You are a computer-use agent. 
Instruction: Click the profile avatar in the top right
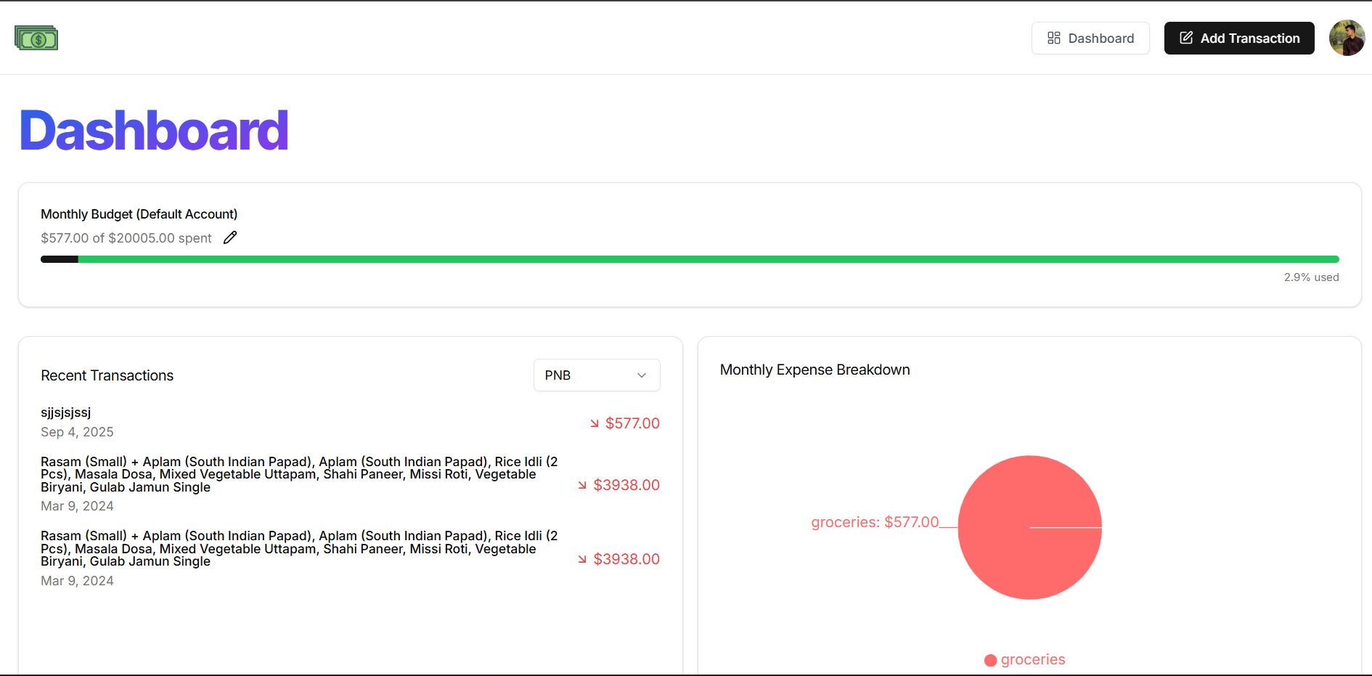pyautogui.click(x=1347, y=38)
